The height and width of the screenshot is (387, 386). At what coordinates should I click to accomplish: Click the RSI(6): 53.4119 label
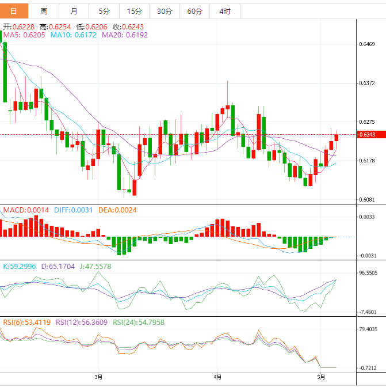click(x=26, y=322)
